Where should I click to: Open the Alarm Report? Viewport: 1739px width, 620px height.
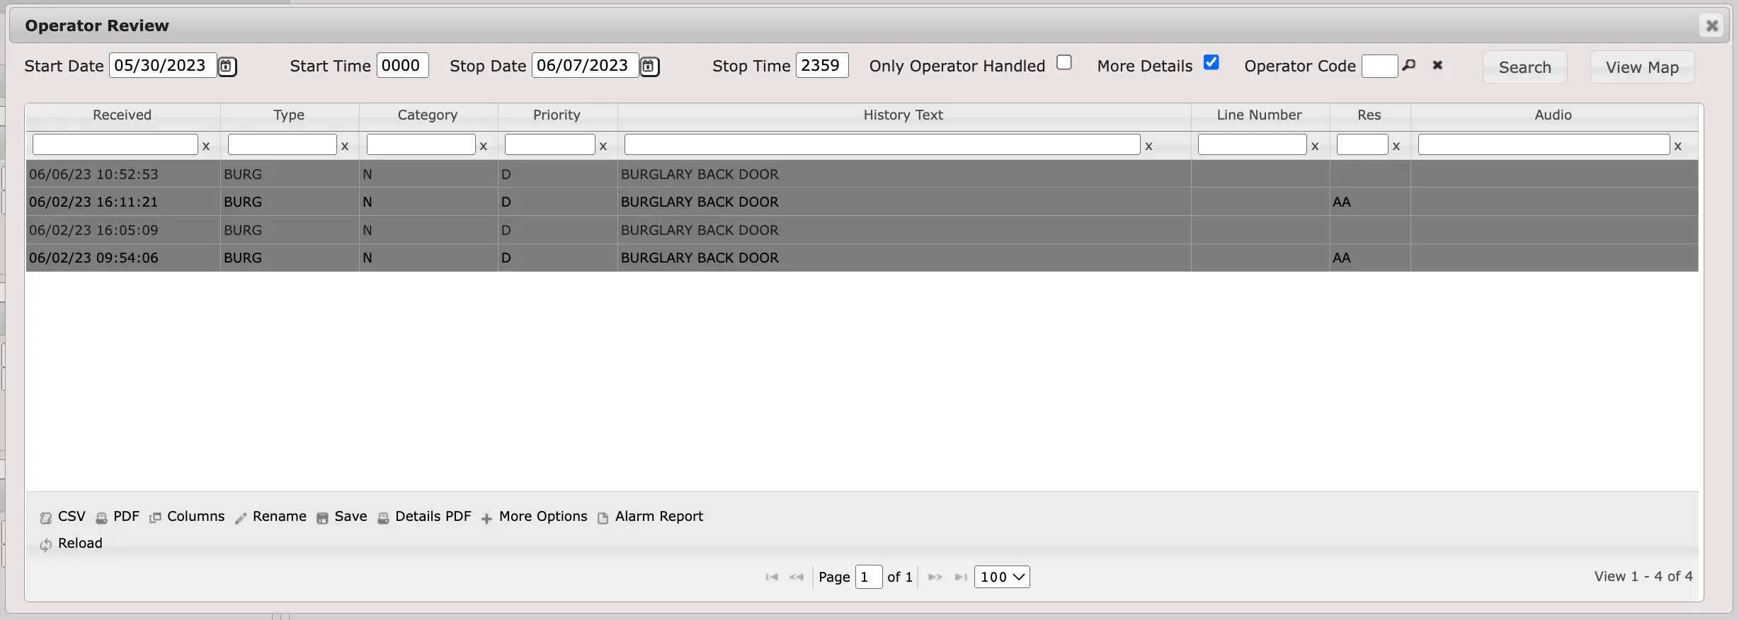point(651,517)
